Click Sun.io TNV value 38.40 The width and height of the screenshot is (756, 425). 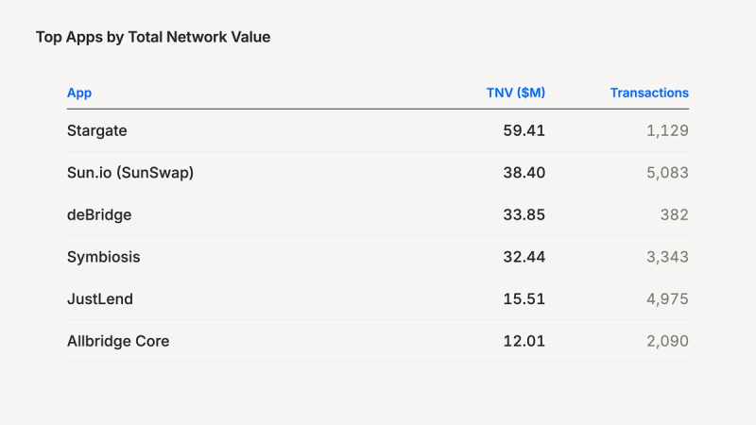pyautogui.click(x=524, y=173)
